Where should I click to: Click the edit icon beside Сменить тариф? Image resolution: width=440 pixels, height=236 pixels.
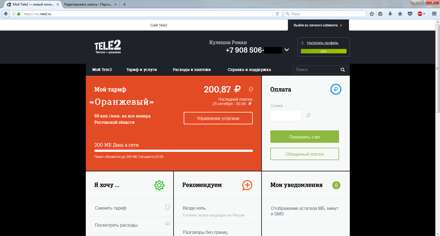point(167,207)
